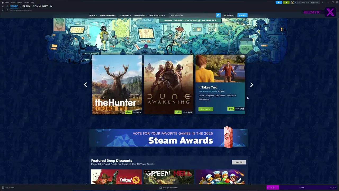The height and width of the screenshot is (191, 339).
Task: Add It Takes Two to cart
Action: click(206, 109)
